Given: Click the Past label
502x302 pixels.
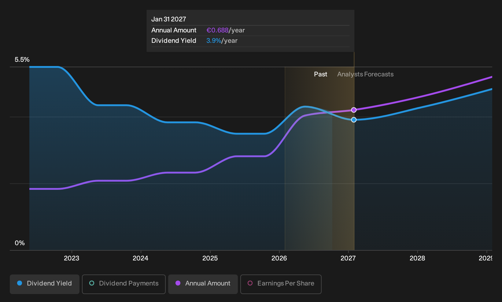Looking at the screenshot, I should pos(320,74).
